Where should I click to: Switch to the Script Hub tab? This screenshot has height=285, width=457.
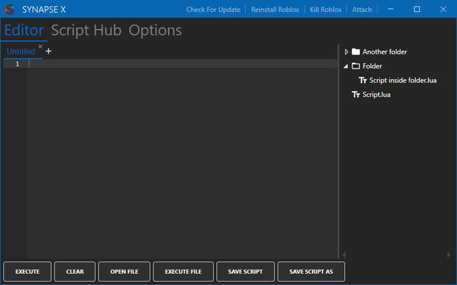[86, 30]
